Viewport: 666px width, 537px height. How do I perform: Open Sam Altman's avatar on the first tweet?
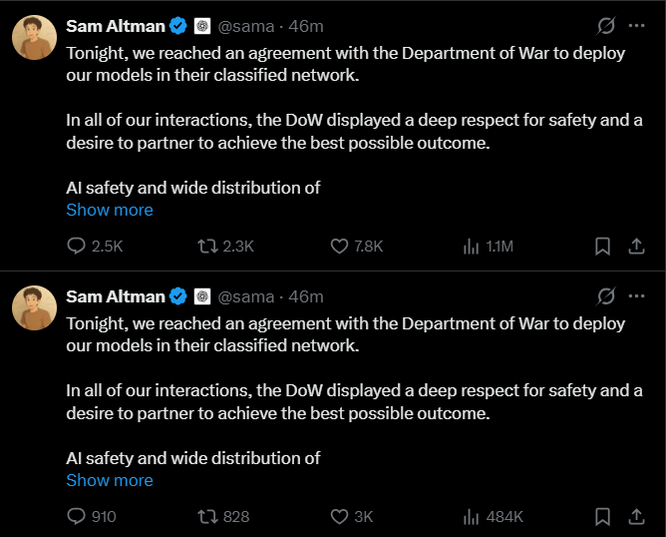(x=33, y=37)
